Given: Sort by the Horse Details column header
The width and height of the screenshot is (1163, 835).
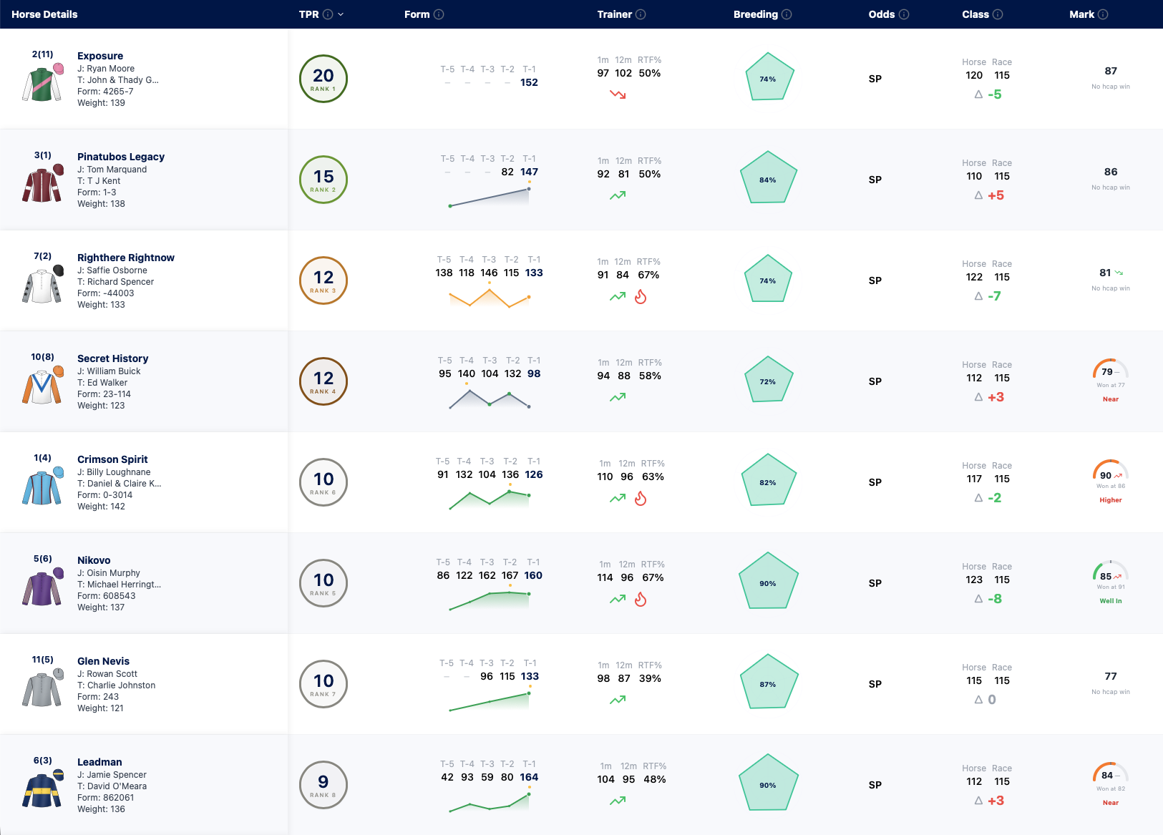Looking at the screenshot, I should tap(44, 14).
